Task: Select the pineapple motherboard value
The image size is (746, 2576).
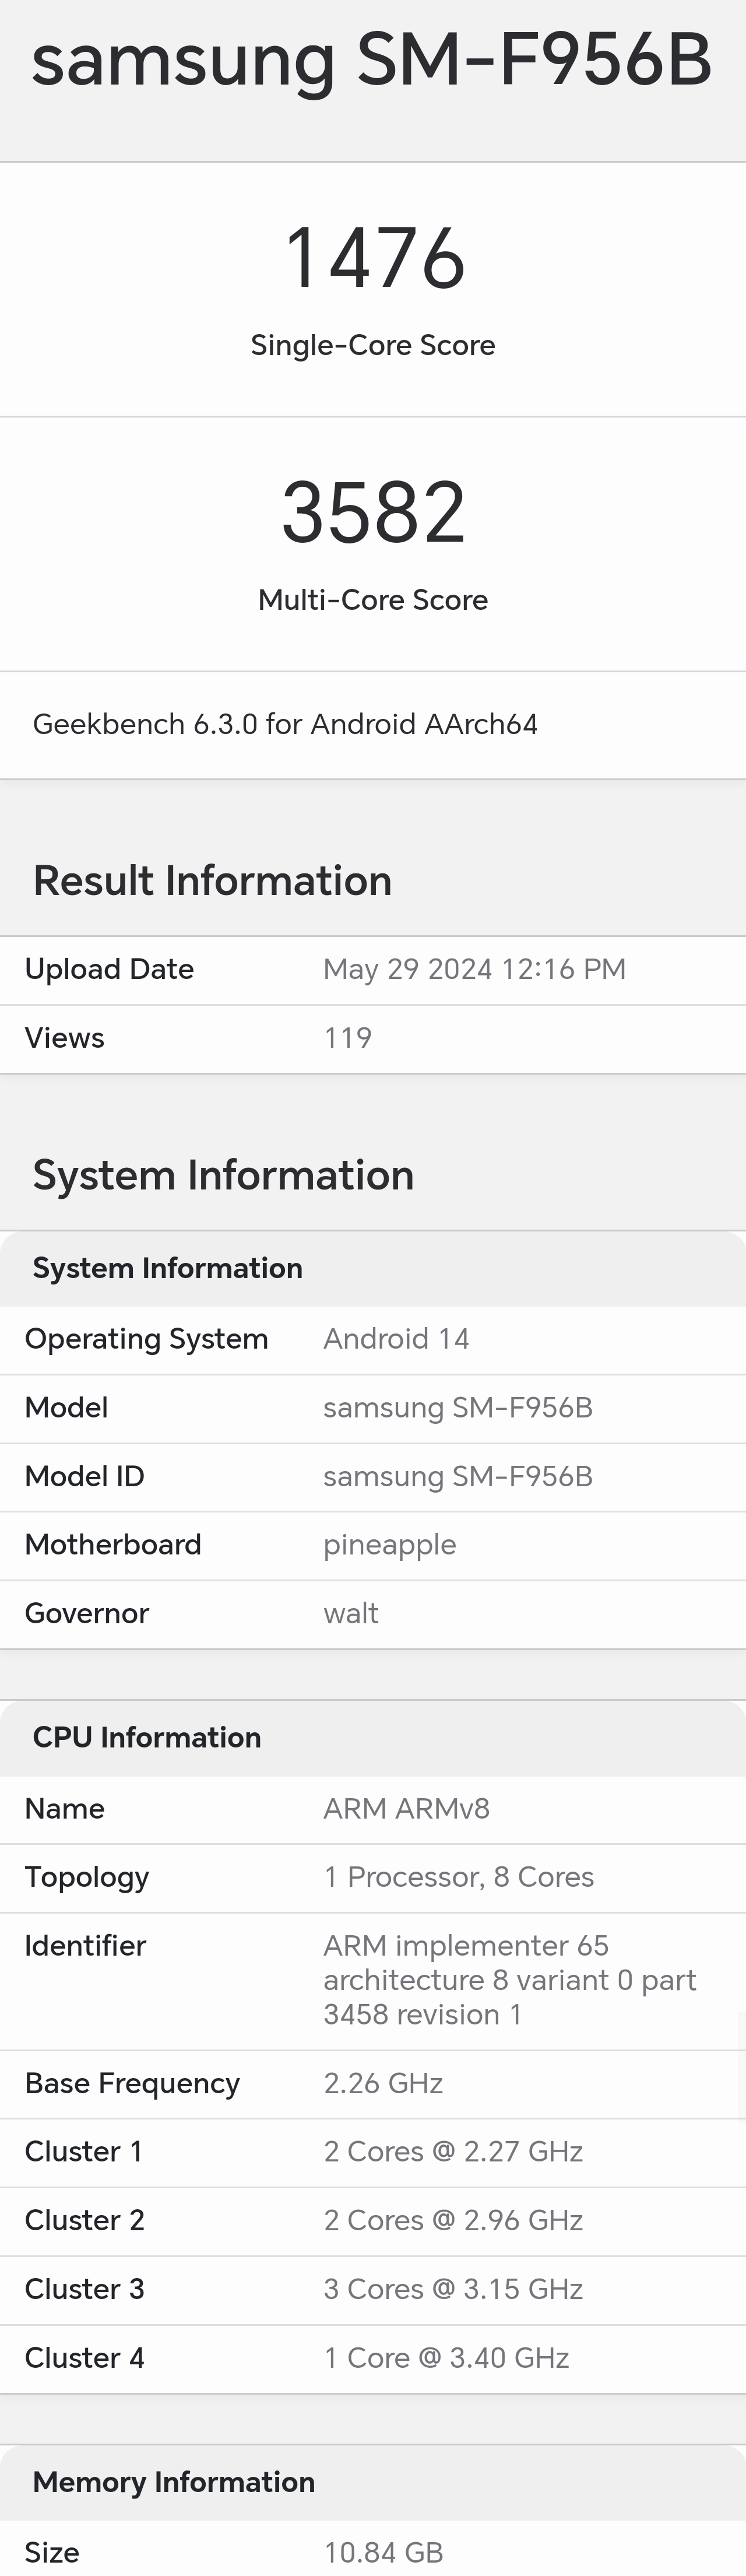Action: (x=389, y=1545)
